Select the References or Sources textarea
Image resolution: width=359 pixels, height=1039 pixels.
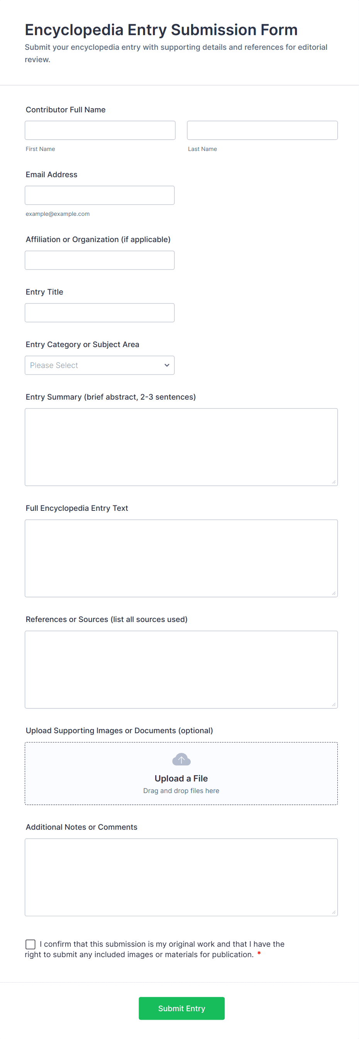point(181,670)
